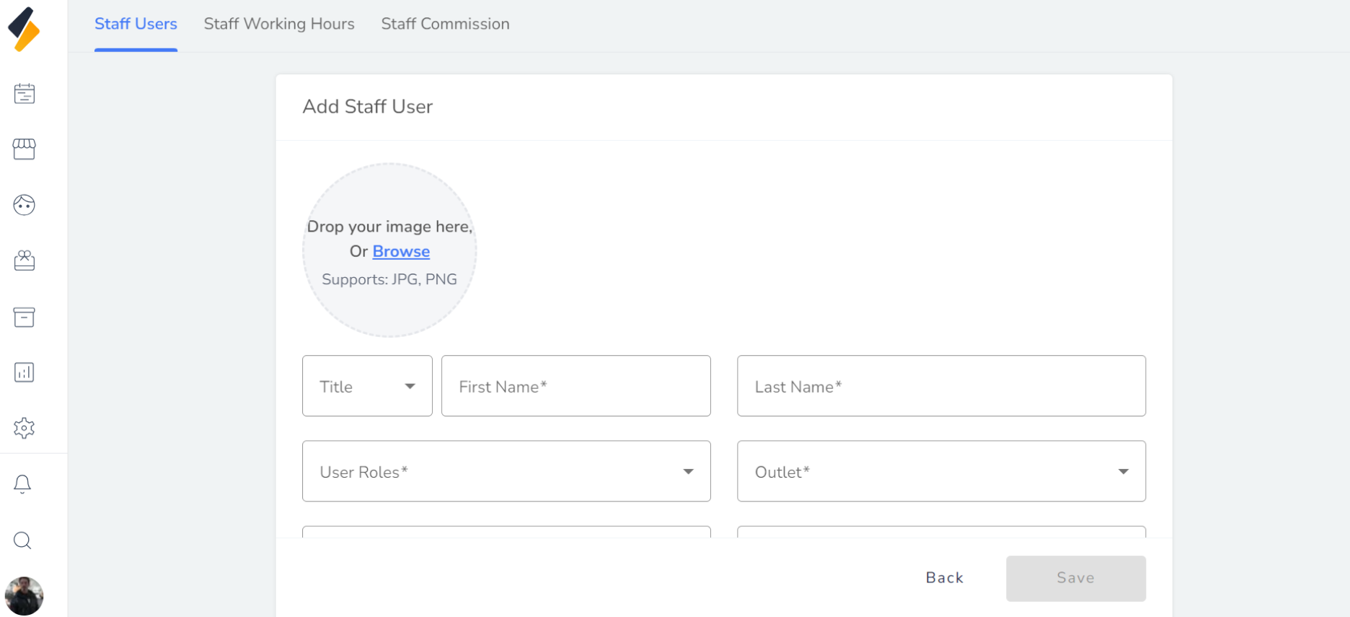Click the Browse link to upload image

pos(401,251)
